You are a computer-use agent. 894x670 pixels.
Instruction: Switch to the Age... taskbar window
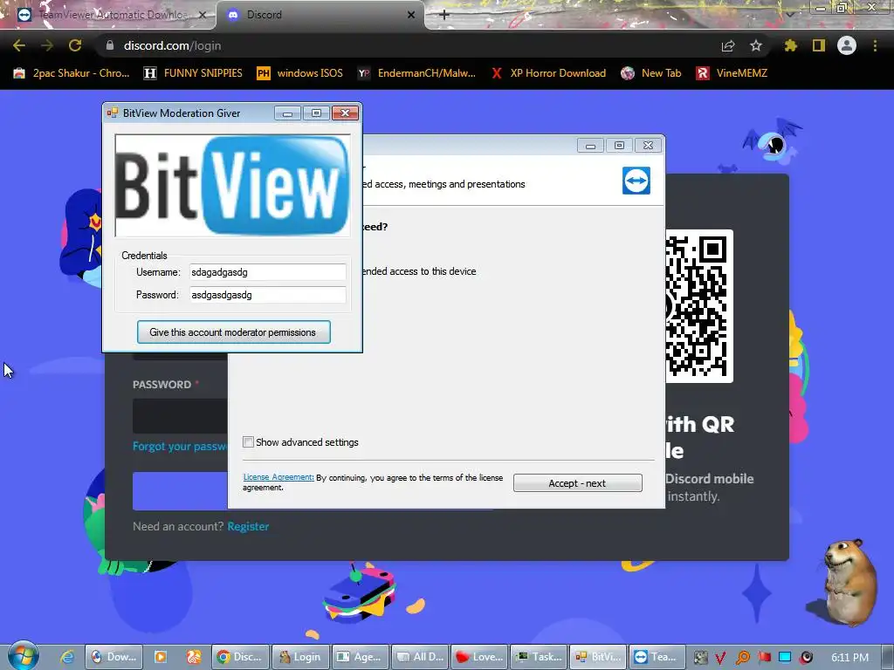[x=360, y=657]
